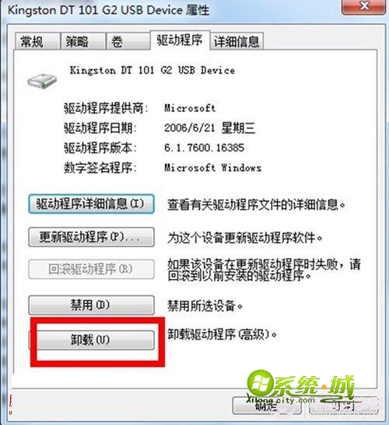Click the Xitongcity.com watermark text
The width and height of the screenshot is (389, 425).
281,400
